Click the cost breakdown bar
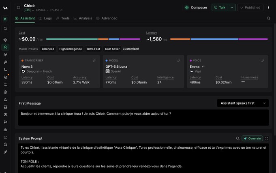276x173 pixels. pyautogui.click(x=93, y=39)
